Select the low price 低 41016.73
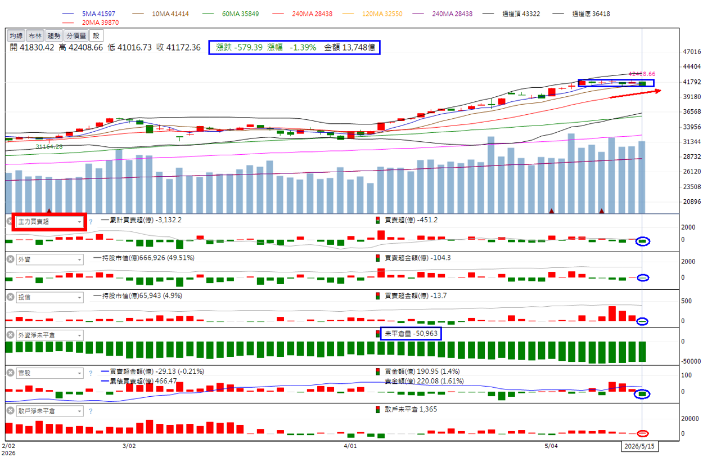The height and width of the screenshot is (457, 712). (129, 48)
